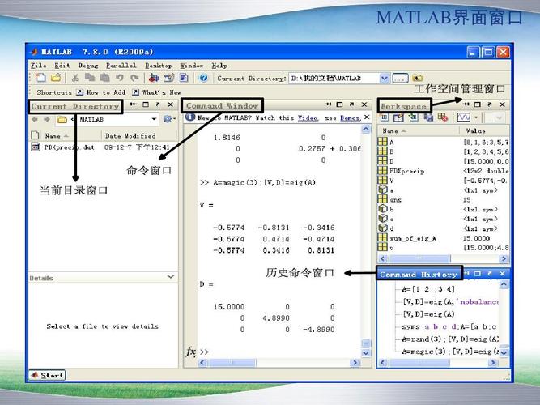The image size is (540, 405).
Task: Click the command prompt input line
Action: pos(279,352)
